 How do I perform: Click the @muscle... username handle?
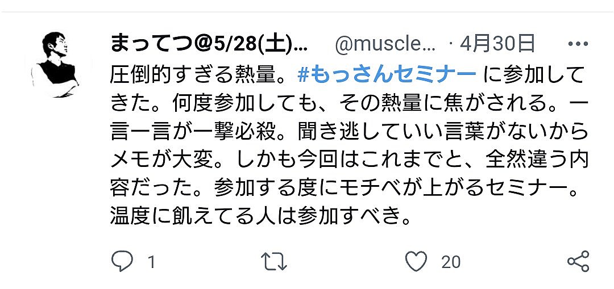point(385,45)
